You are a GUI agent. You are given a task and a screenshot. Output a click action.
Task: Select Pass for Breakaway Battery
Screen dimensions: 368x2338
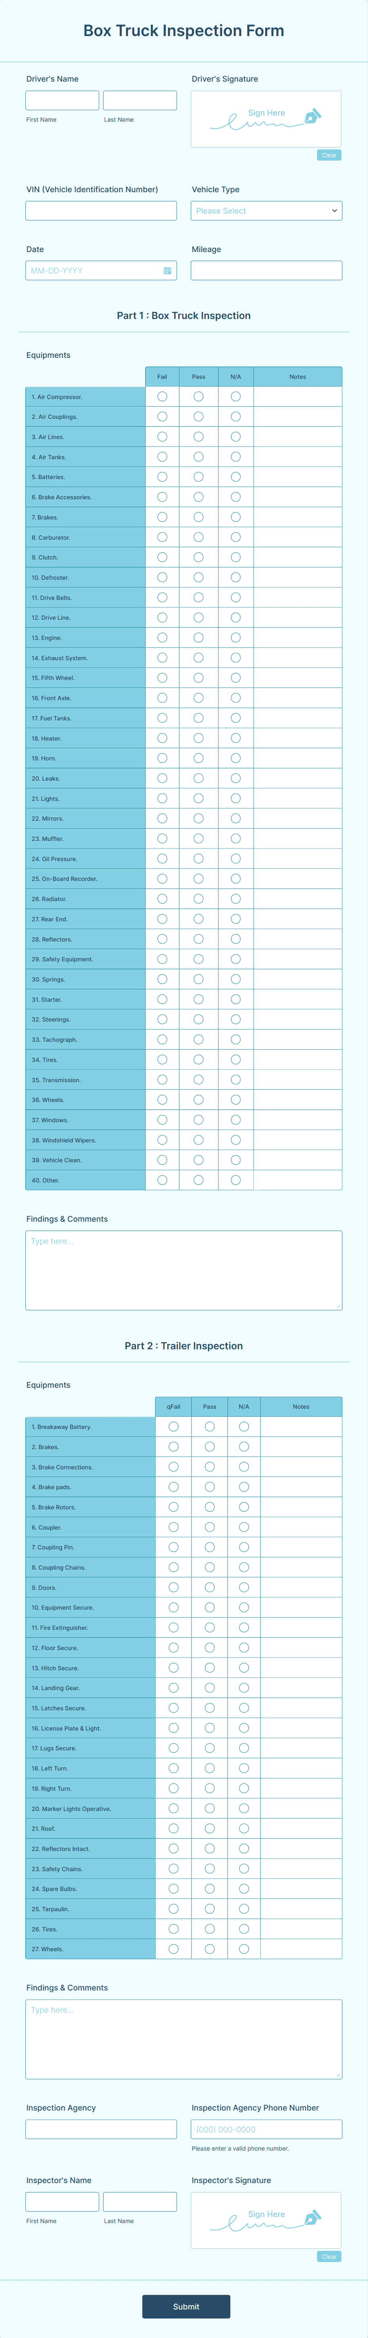click(209, 1426)
